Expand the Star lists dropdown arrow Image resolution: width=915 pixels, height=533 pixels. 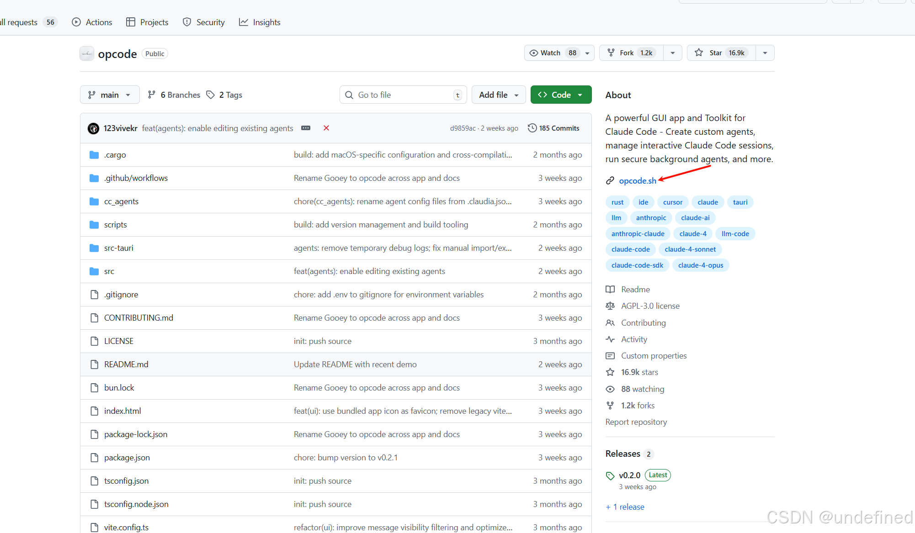(x=765, y=53)
